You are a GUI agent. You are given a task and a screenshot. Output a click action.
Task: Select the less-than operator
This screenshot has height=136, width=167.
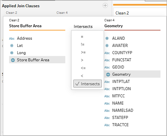82,76
